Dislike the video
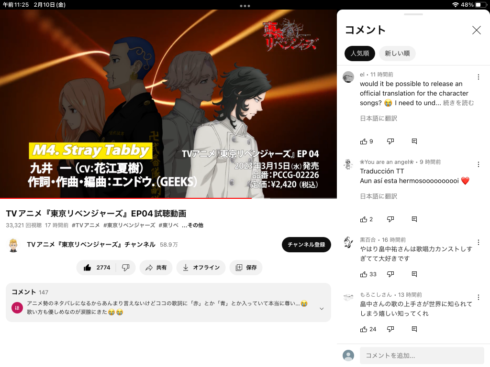 [x=126, y=268]
